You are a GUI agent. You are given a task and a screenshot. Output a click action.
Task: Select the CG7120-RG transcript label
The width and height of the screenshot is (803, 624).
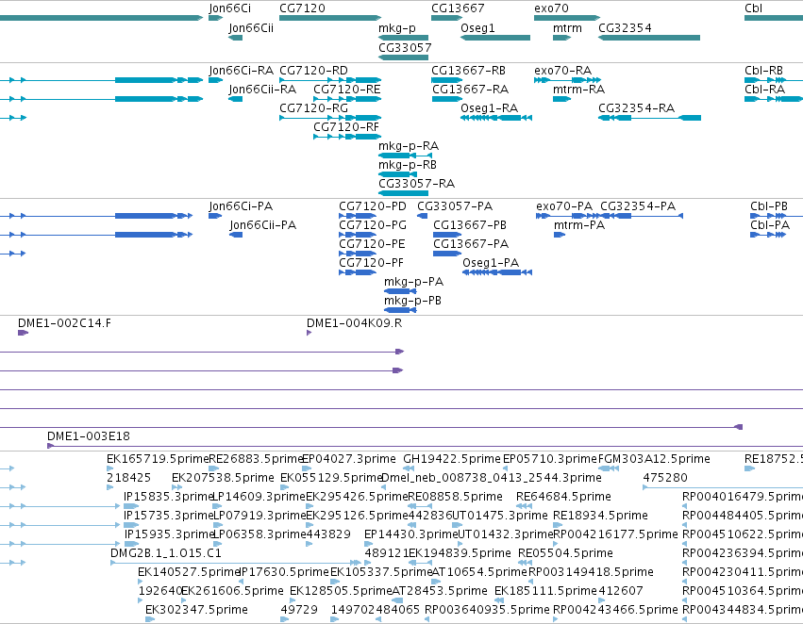point(313,108)
